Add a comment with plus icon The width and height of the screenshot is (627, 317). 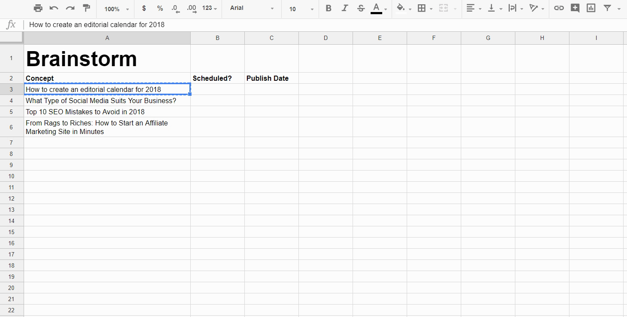(575, 8)
